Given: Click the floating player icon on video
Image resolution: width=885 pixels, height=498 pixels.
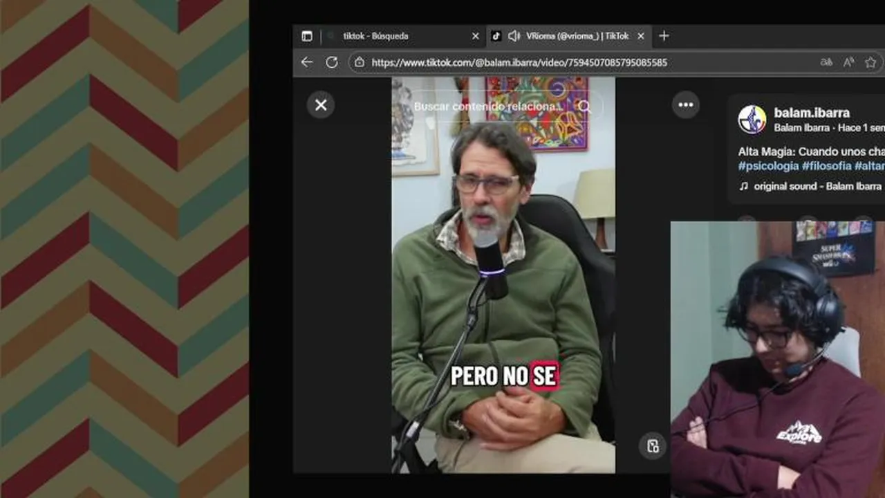Looking at the screenshot, I should 653,446.
